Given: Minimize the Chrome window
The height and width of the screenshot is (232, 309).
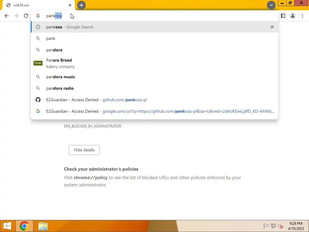Looking at the screenshot, I should pyautogui.click(x=282, y=3).
